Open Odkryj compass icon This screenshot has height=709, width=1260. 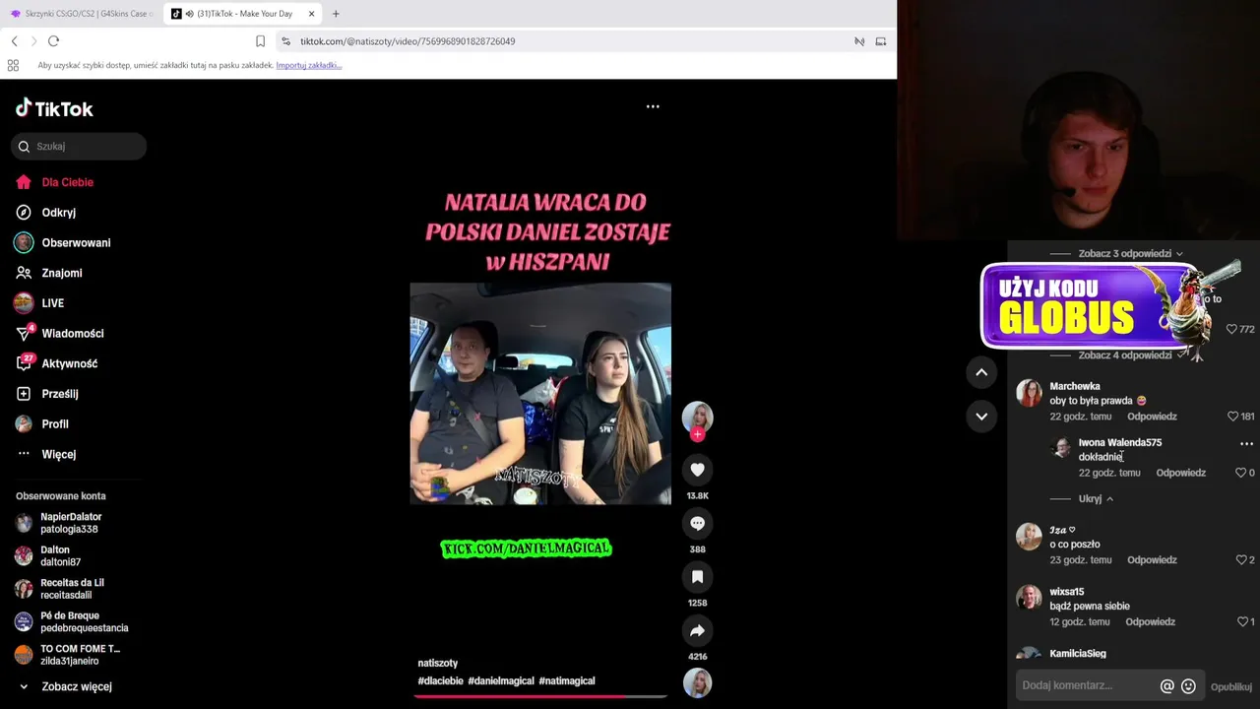[24, 213]
